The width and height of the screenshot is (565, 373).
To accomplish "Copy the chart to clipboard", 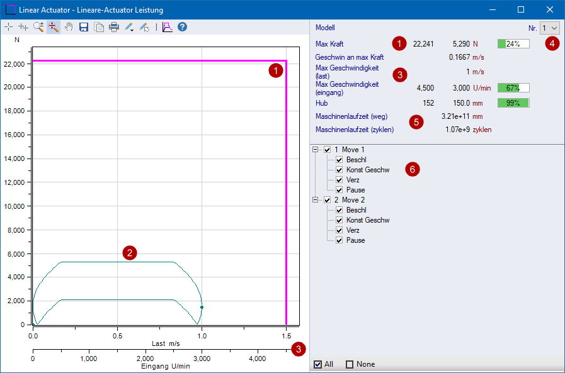I will [x=99, y=27].
